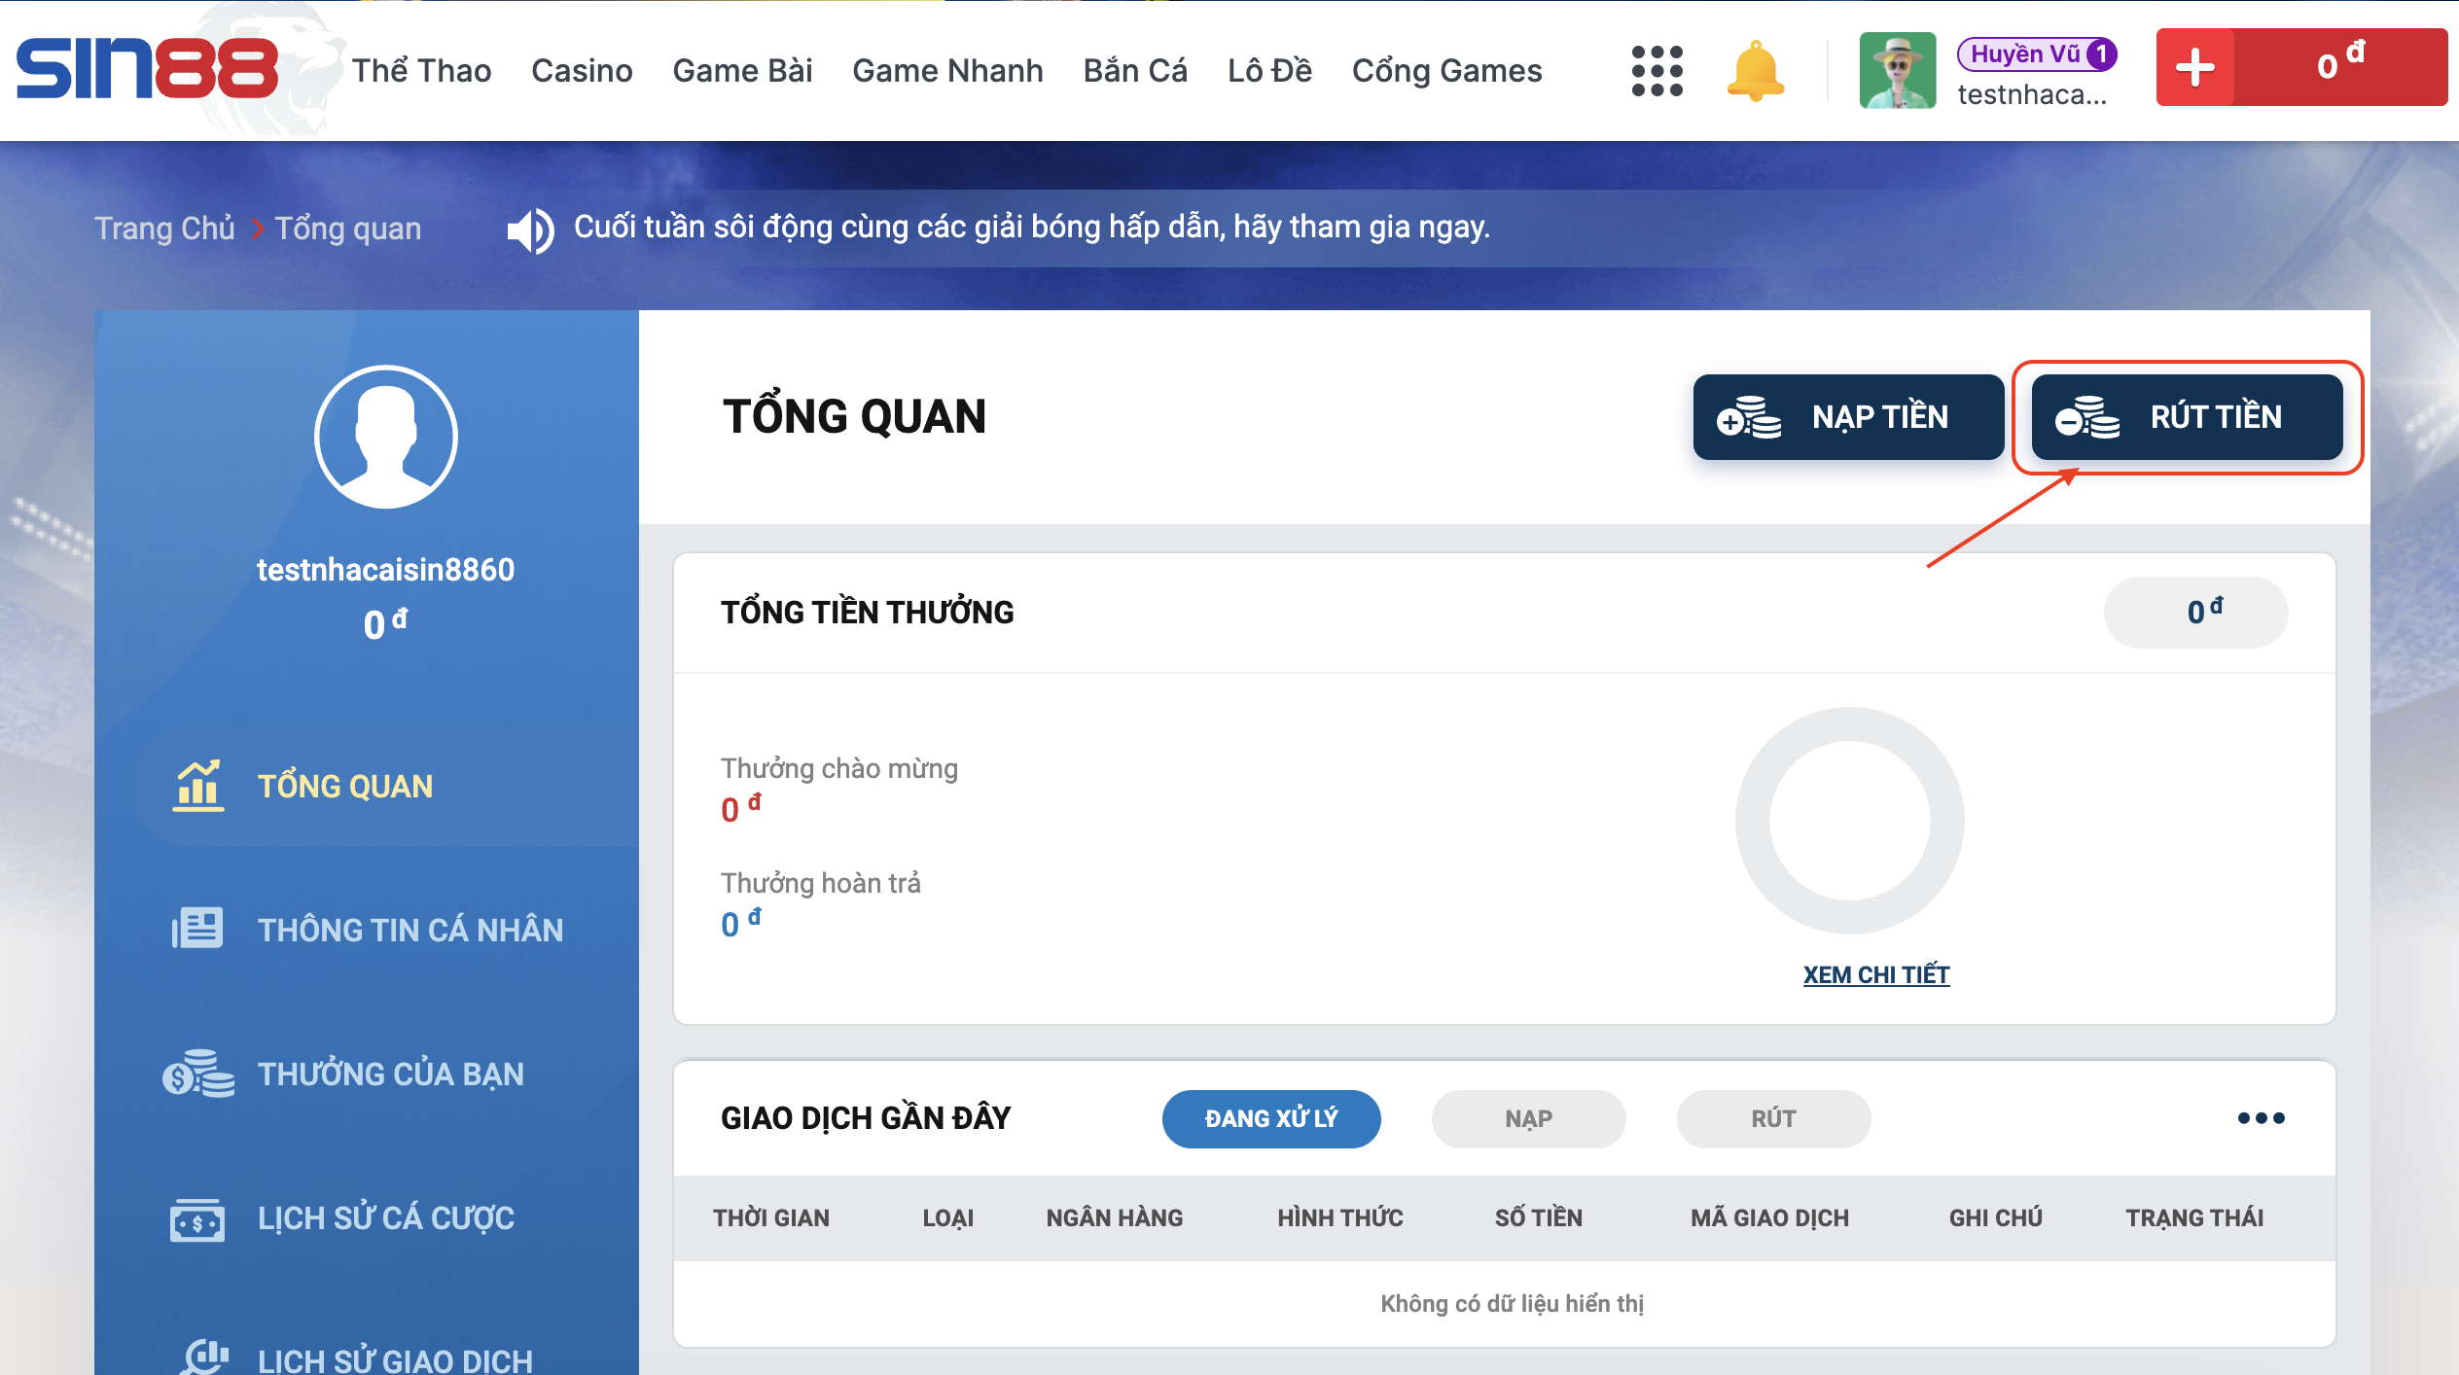Select the RÚT filter tab
2459x1375 pixels.
pyautogui.click(x=1773, y=1118)
